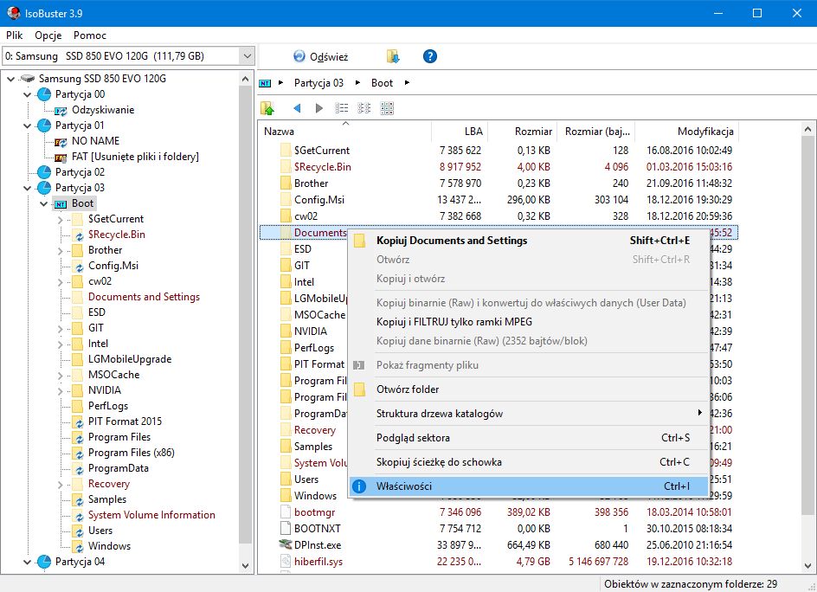Expand the Recovery tree folder
Screen dimensions: 817x592
[61, 484]
